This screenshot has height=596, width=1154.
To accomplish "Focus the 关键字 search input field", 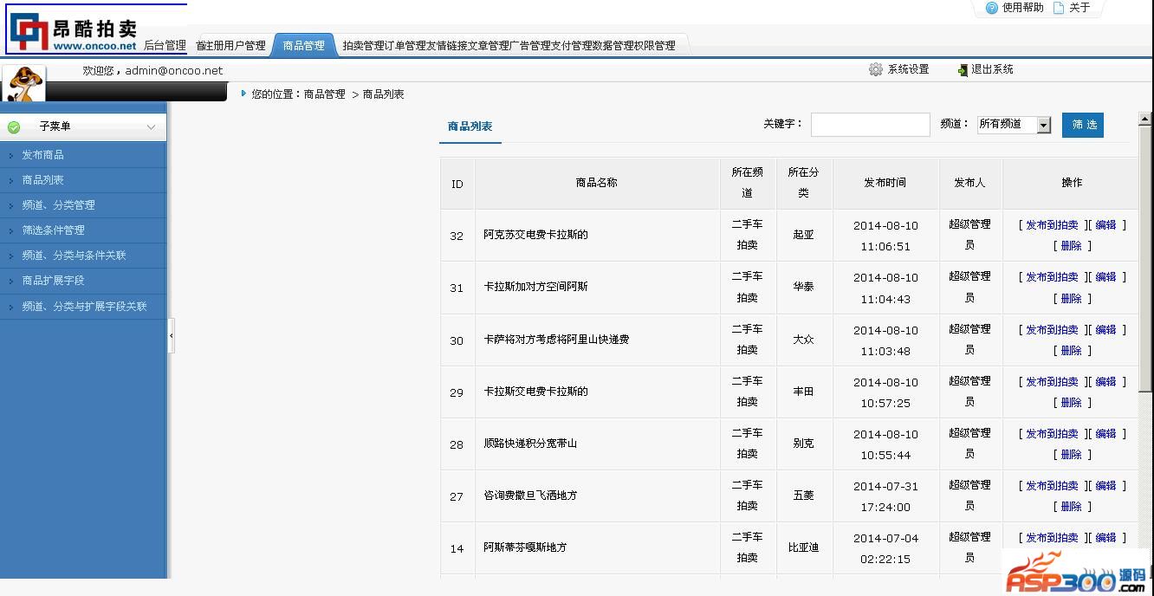I will pos(870,125).
